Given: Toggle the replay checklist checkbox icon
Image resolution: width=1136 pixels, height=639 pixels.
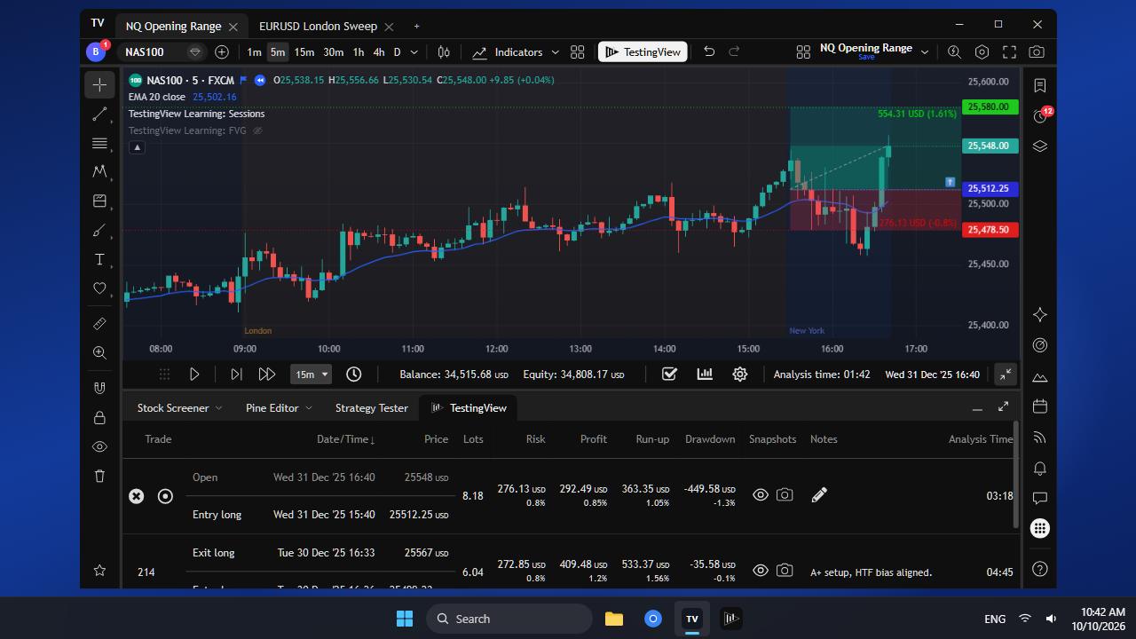Looking at the screenshot, I should (670, 375).
